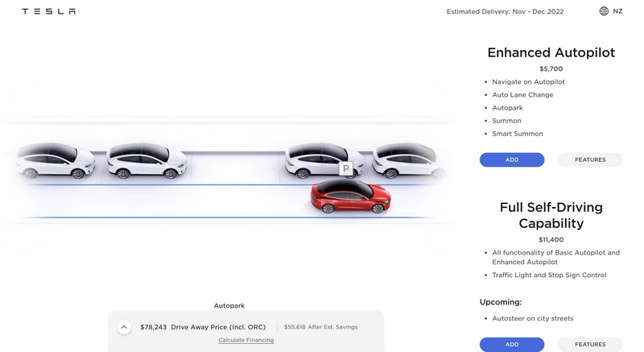This screenshot has height=352, width=644.
Task: Click the Estimated Delivery text
Action: point(505,11)
